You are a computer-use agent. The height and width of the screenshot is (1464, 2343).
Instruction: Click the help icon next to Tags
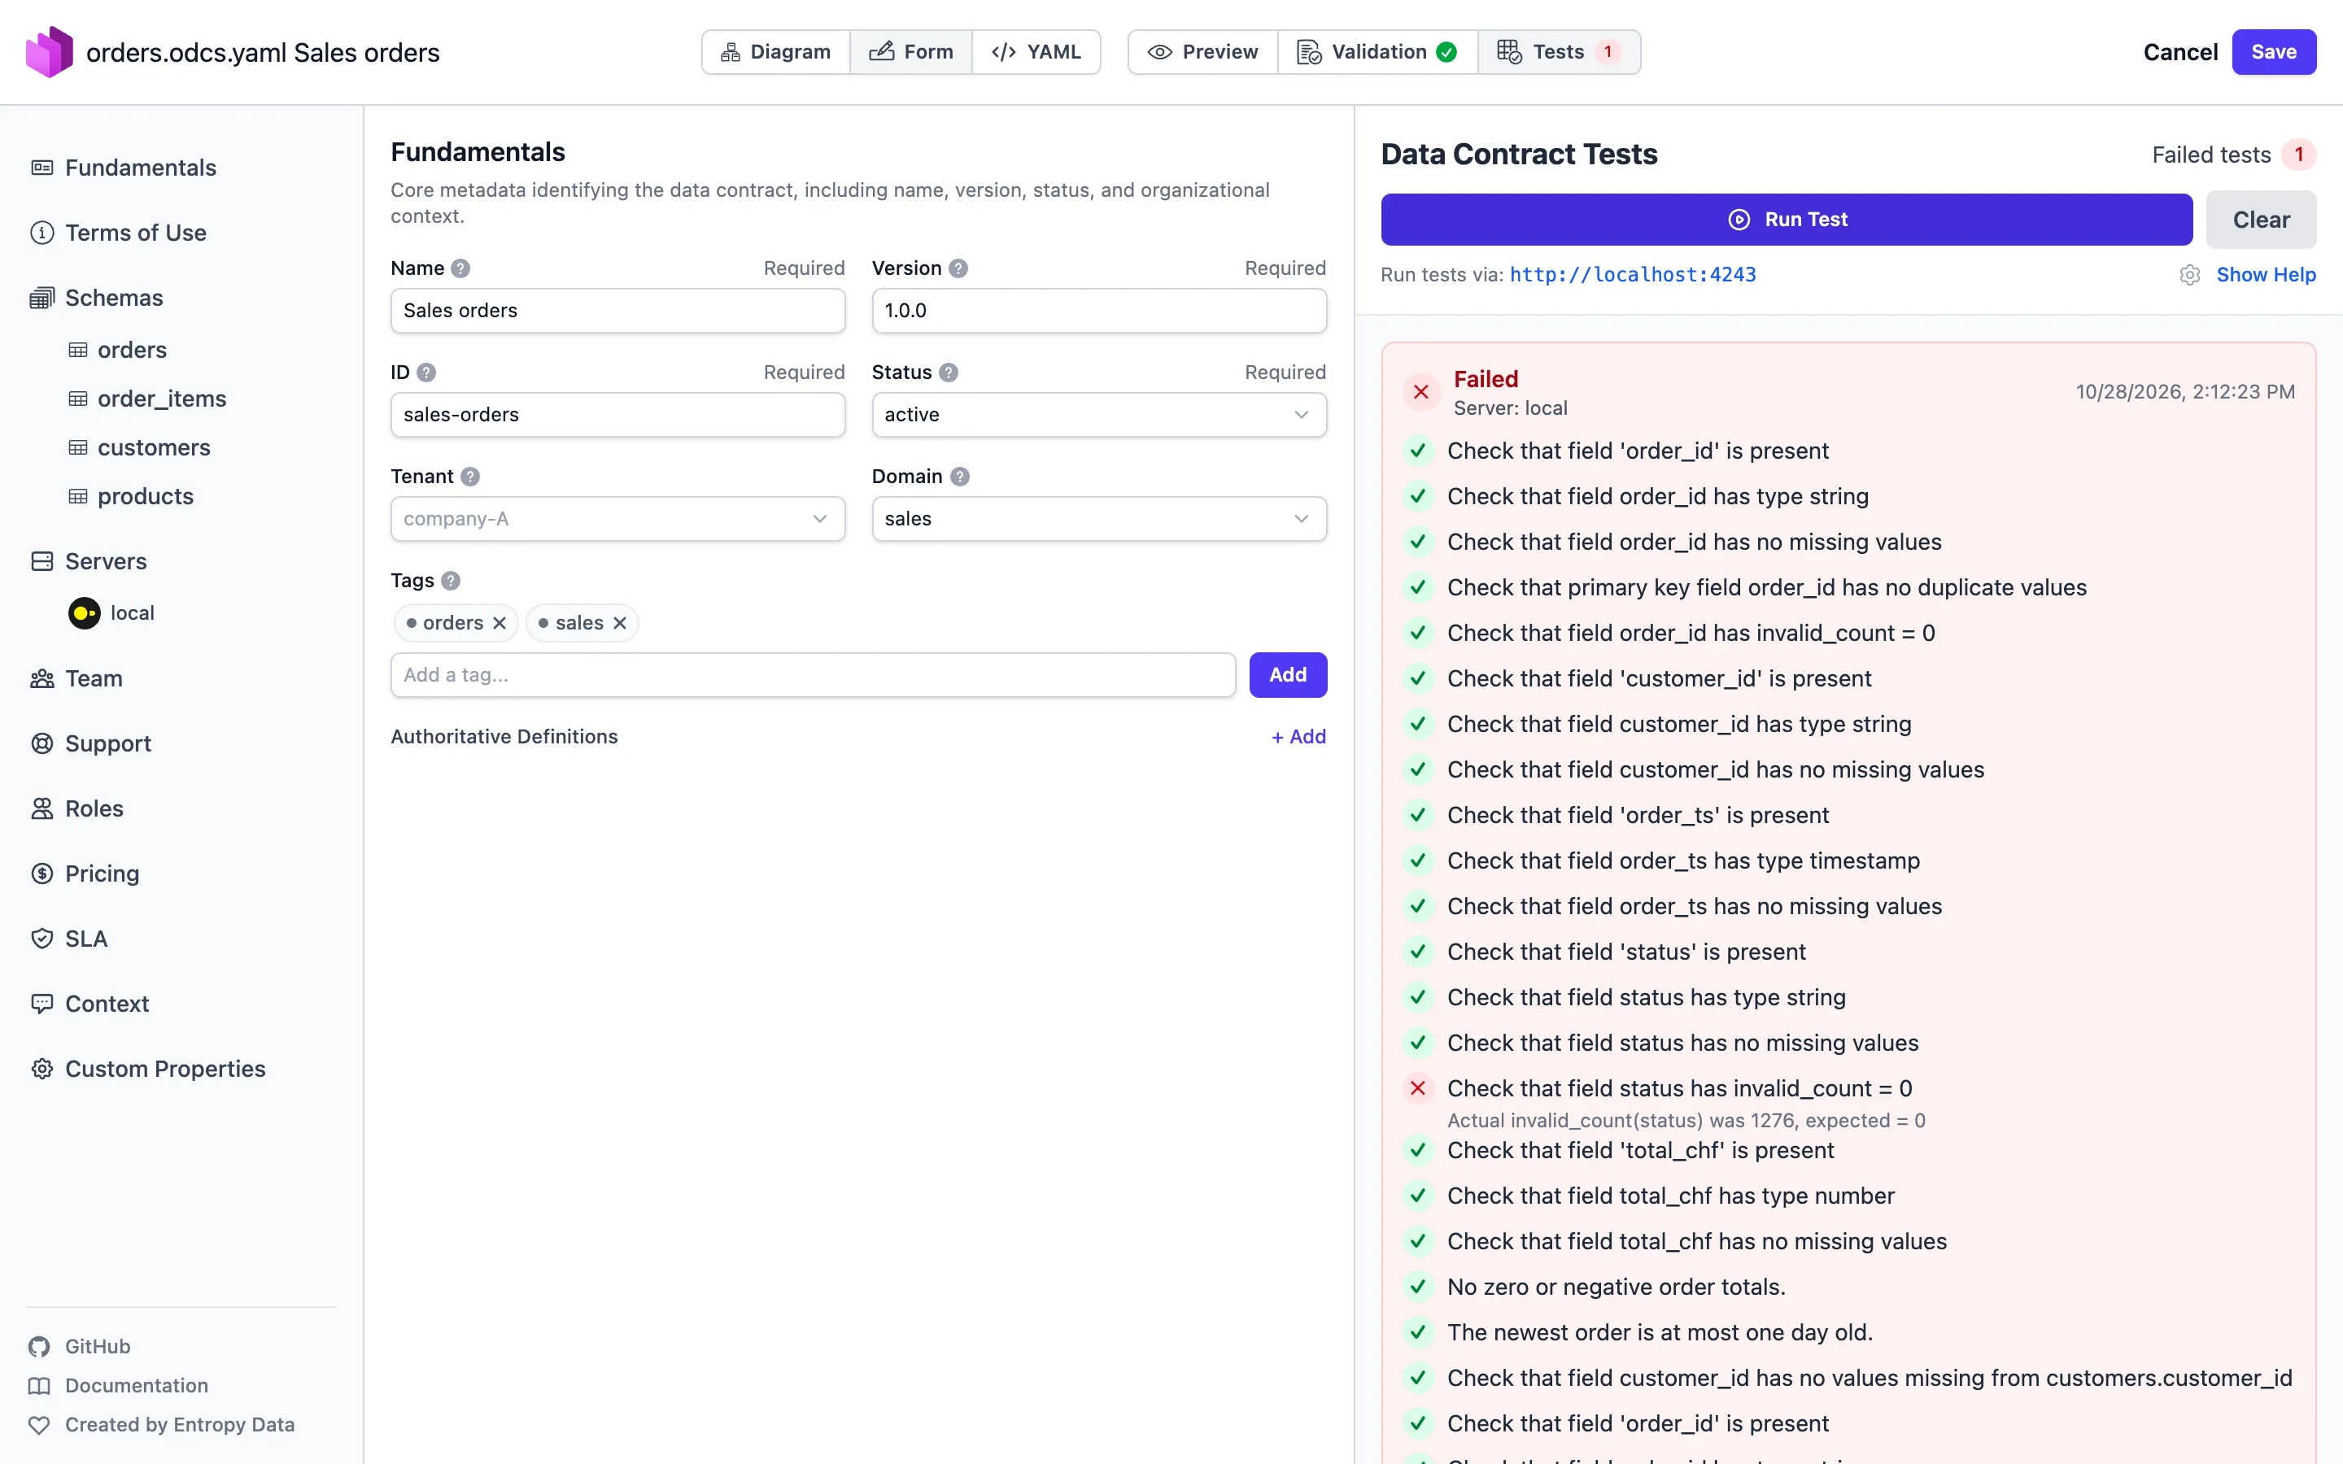(x=450, y=581)
